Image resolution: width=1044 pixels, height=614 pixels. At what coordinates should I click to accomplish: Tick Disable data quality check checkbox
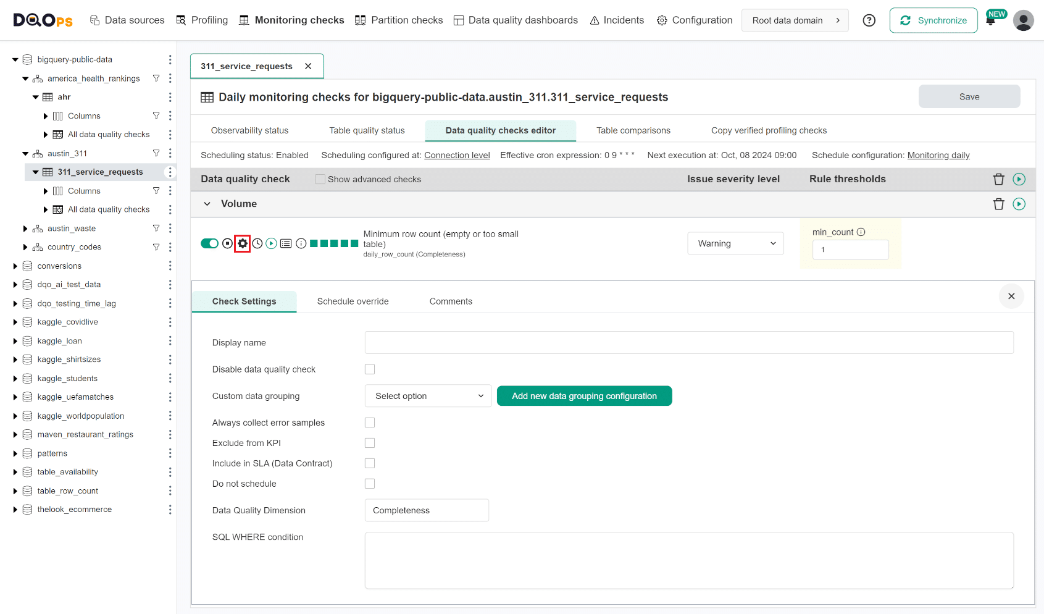pos(370,369)
